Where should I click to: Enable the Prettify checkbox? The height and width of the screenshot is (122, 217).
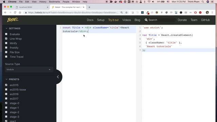click(x=6, y=47)
